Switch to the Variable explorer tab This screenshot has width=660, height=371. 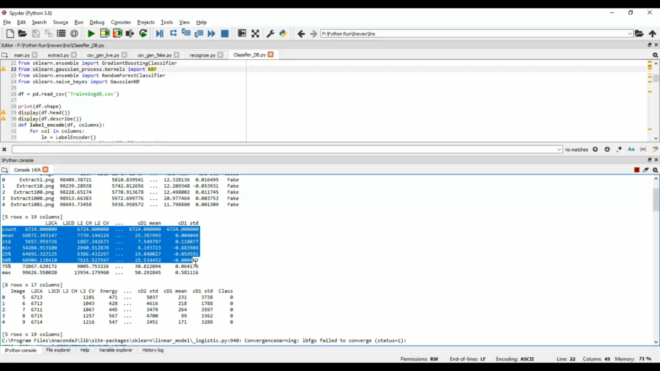(115, 350)
